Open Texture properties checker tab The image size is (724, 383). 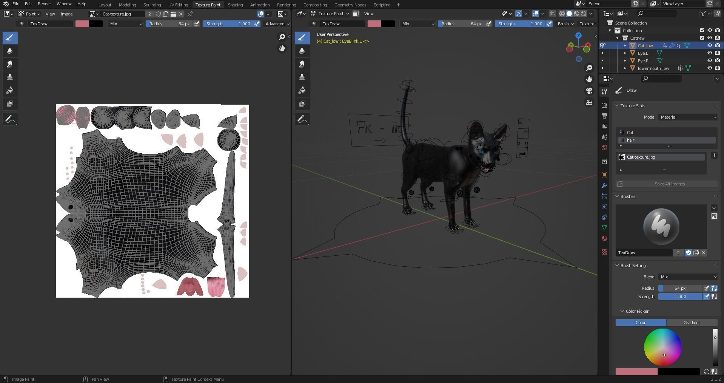[604, 252]
